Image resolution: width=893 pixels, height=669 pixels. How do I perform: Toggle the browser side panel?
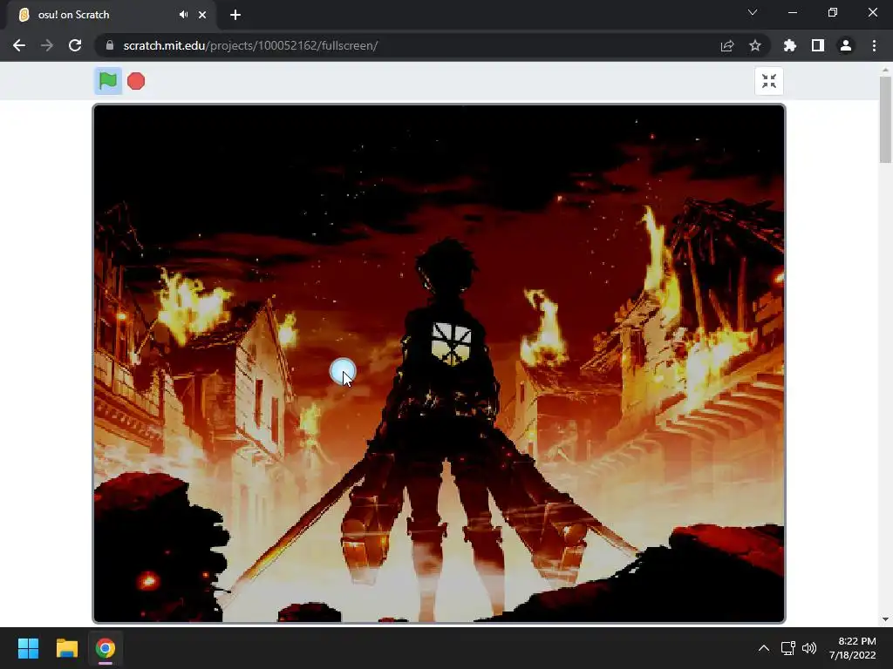pyautogui.click(x=818, y=45)
